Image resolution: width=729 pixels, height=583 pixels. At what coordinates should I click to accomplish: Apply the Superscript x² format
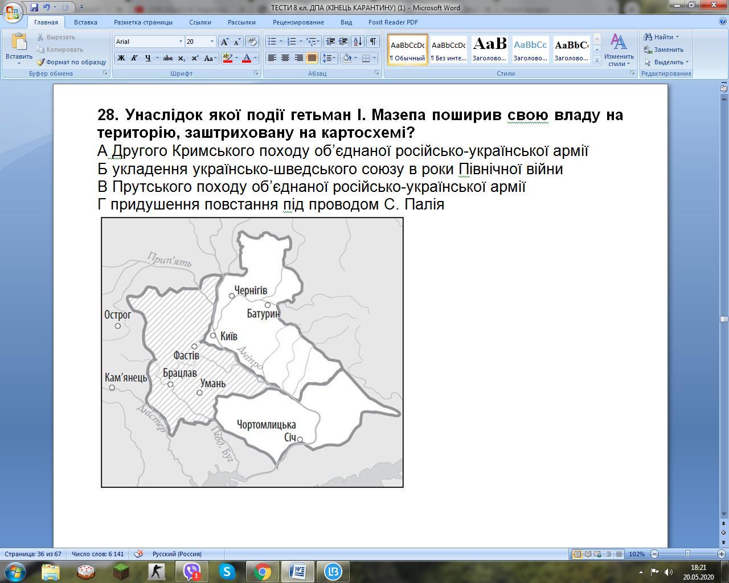pos(195,58)
